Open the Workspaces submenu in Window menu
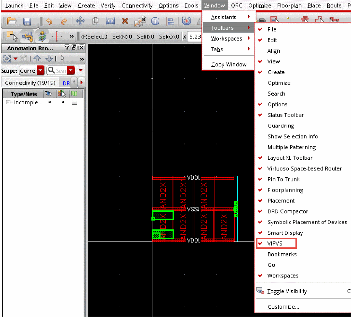Image resolution: width=351 pixels, height=317 pixels. [x=227, y=38]
